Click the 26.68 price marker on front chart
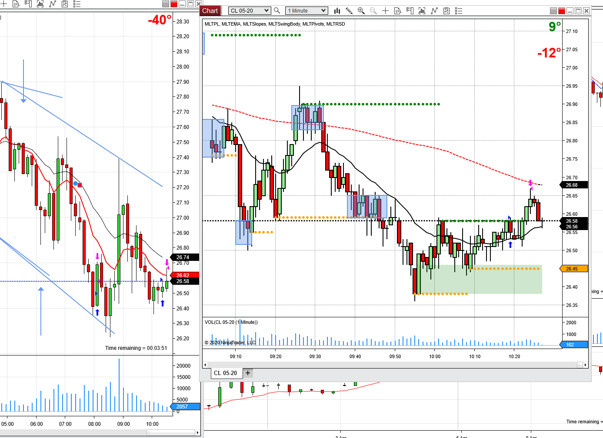The width and height of the screenshot is (603, 438). click(574, 185)
